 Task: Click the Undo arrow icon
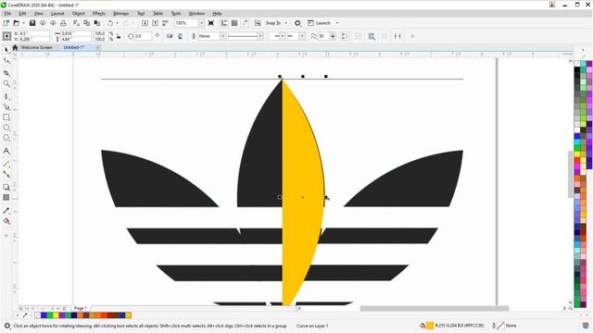110,23
